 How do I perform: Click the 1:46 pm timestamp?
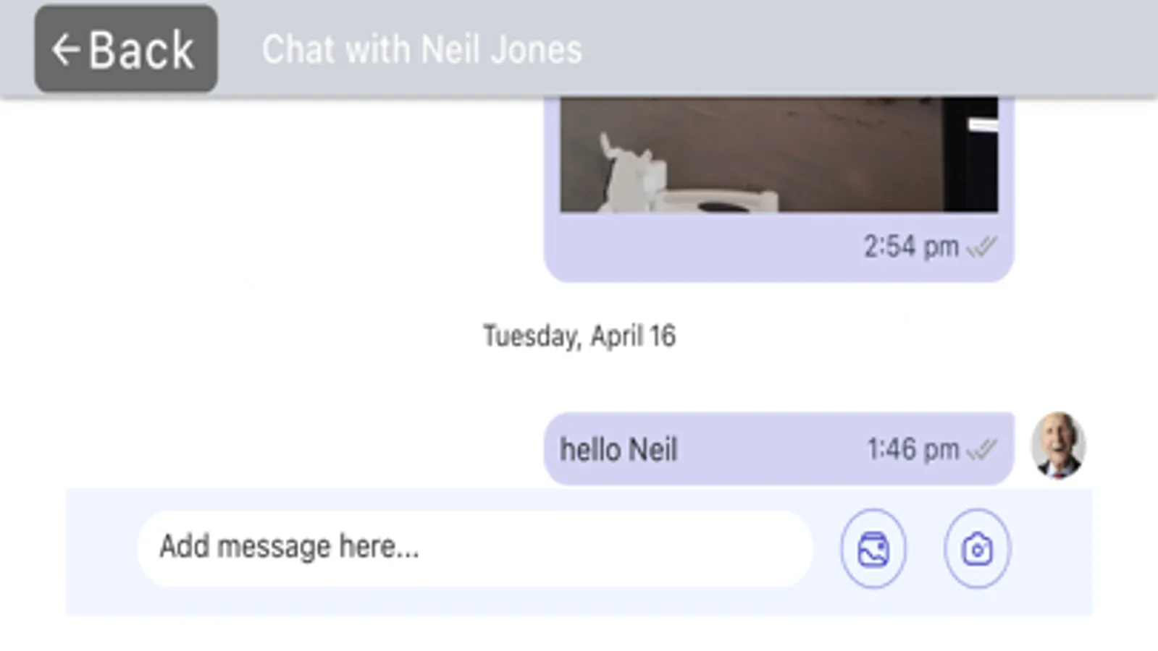click(x=911, y=448)
